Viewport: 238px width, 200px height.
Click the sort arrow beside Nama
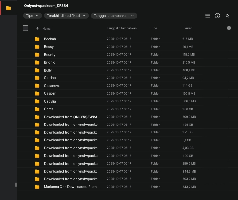point(37,28)
